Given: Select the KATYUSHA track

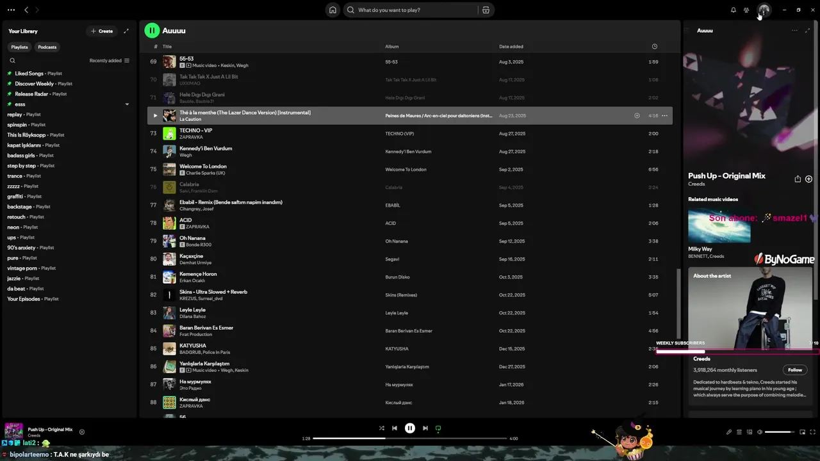Looking at the screenshot, I should click(410, 349).
